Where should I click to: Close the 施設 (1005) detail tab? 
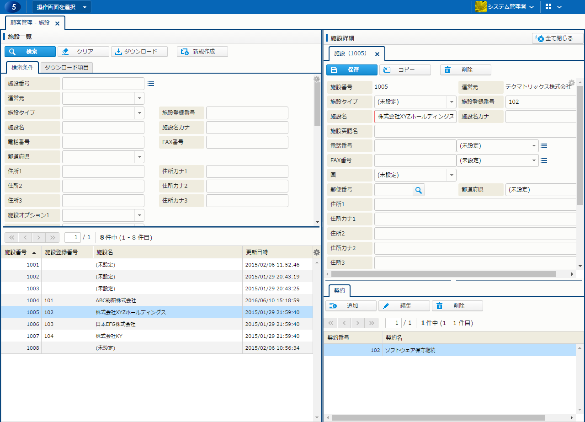click(x=377, y=54)
